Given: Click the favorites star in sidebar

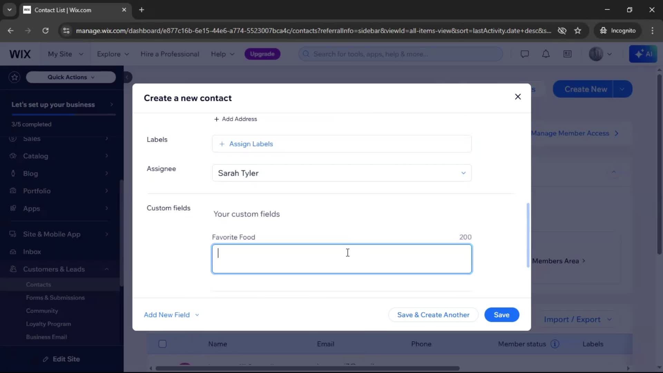Looking at the screenshot, I should click(15, 77).
